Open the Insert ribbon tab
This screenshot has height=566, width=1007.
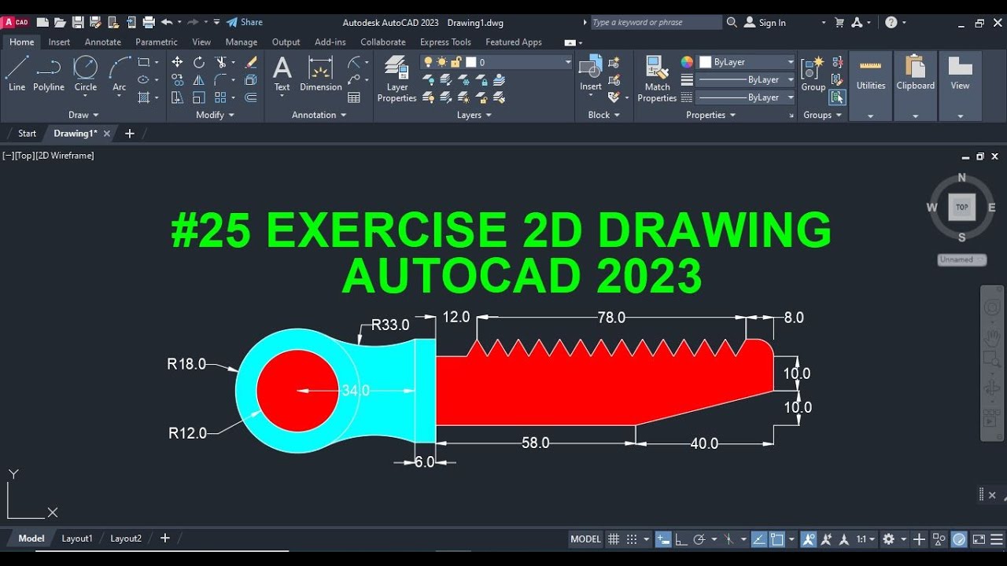(59, 42)
